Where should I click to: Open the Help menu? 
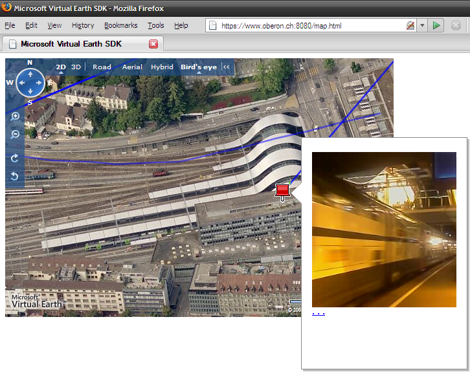(x=181, y=25)
